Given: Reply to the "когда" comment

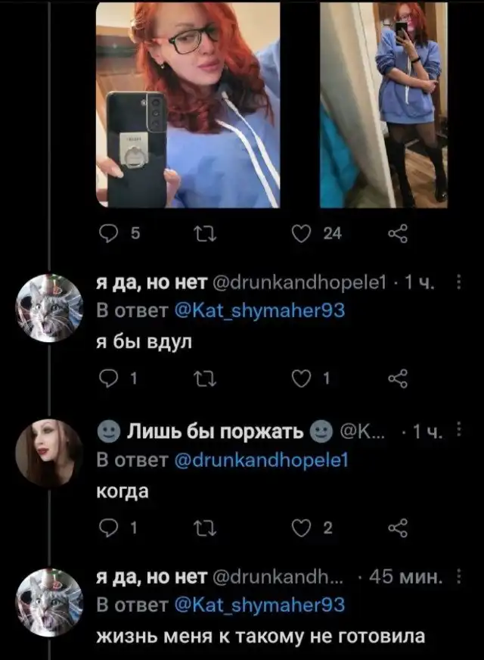Looking at the screenshot, I should click(x=109, y=528).
